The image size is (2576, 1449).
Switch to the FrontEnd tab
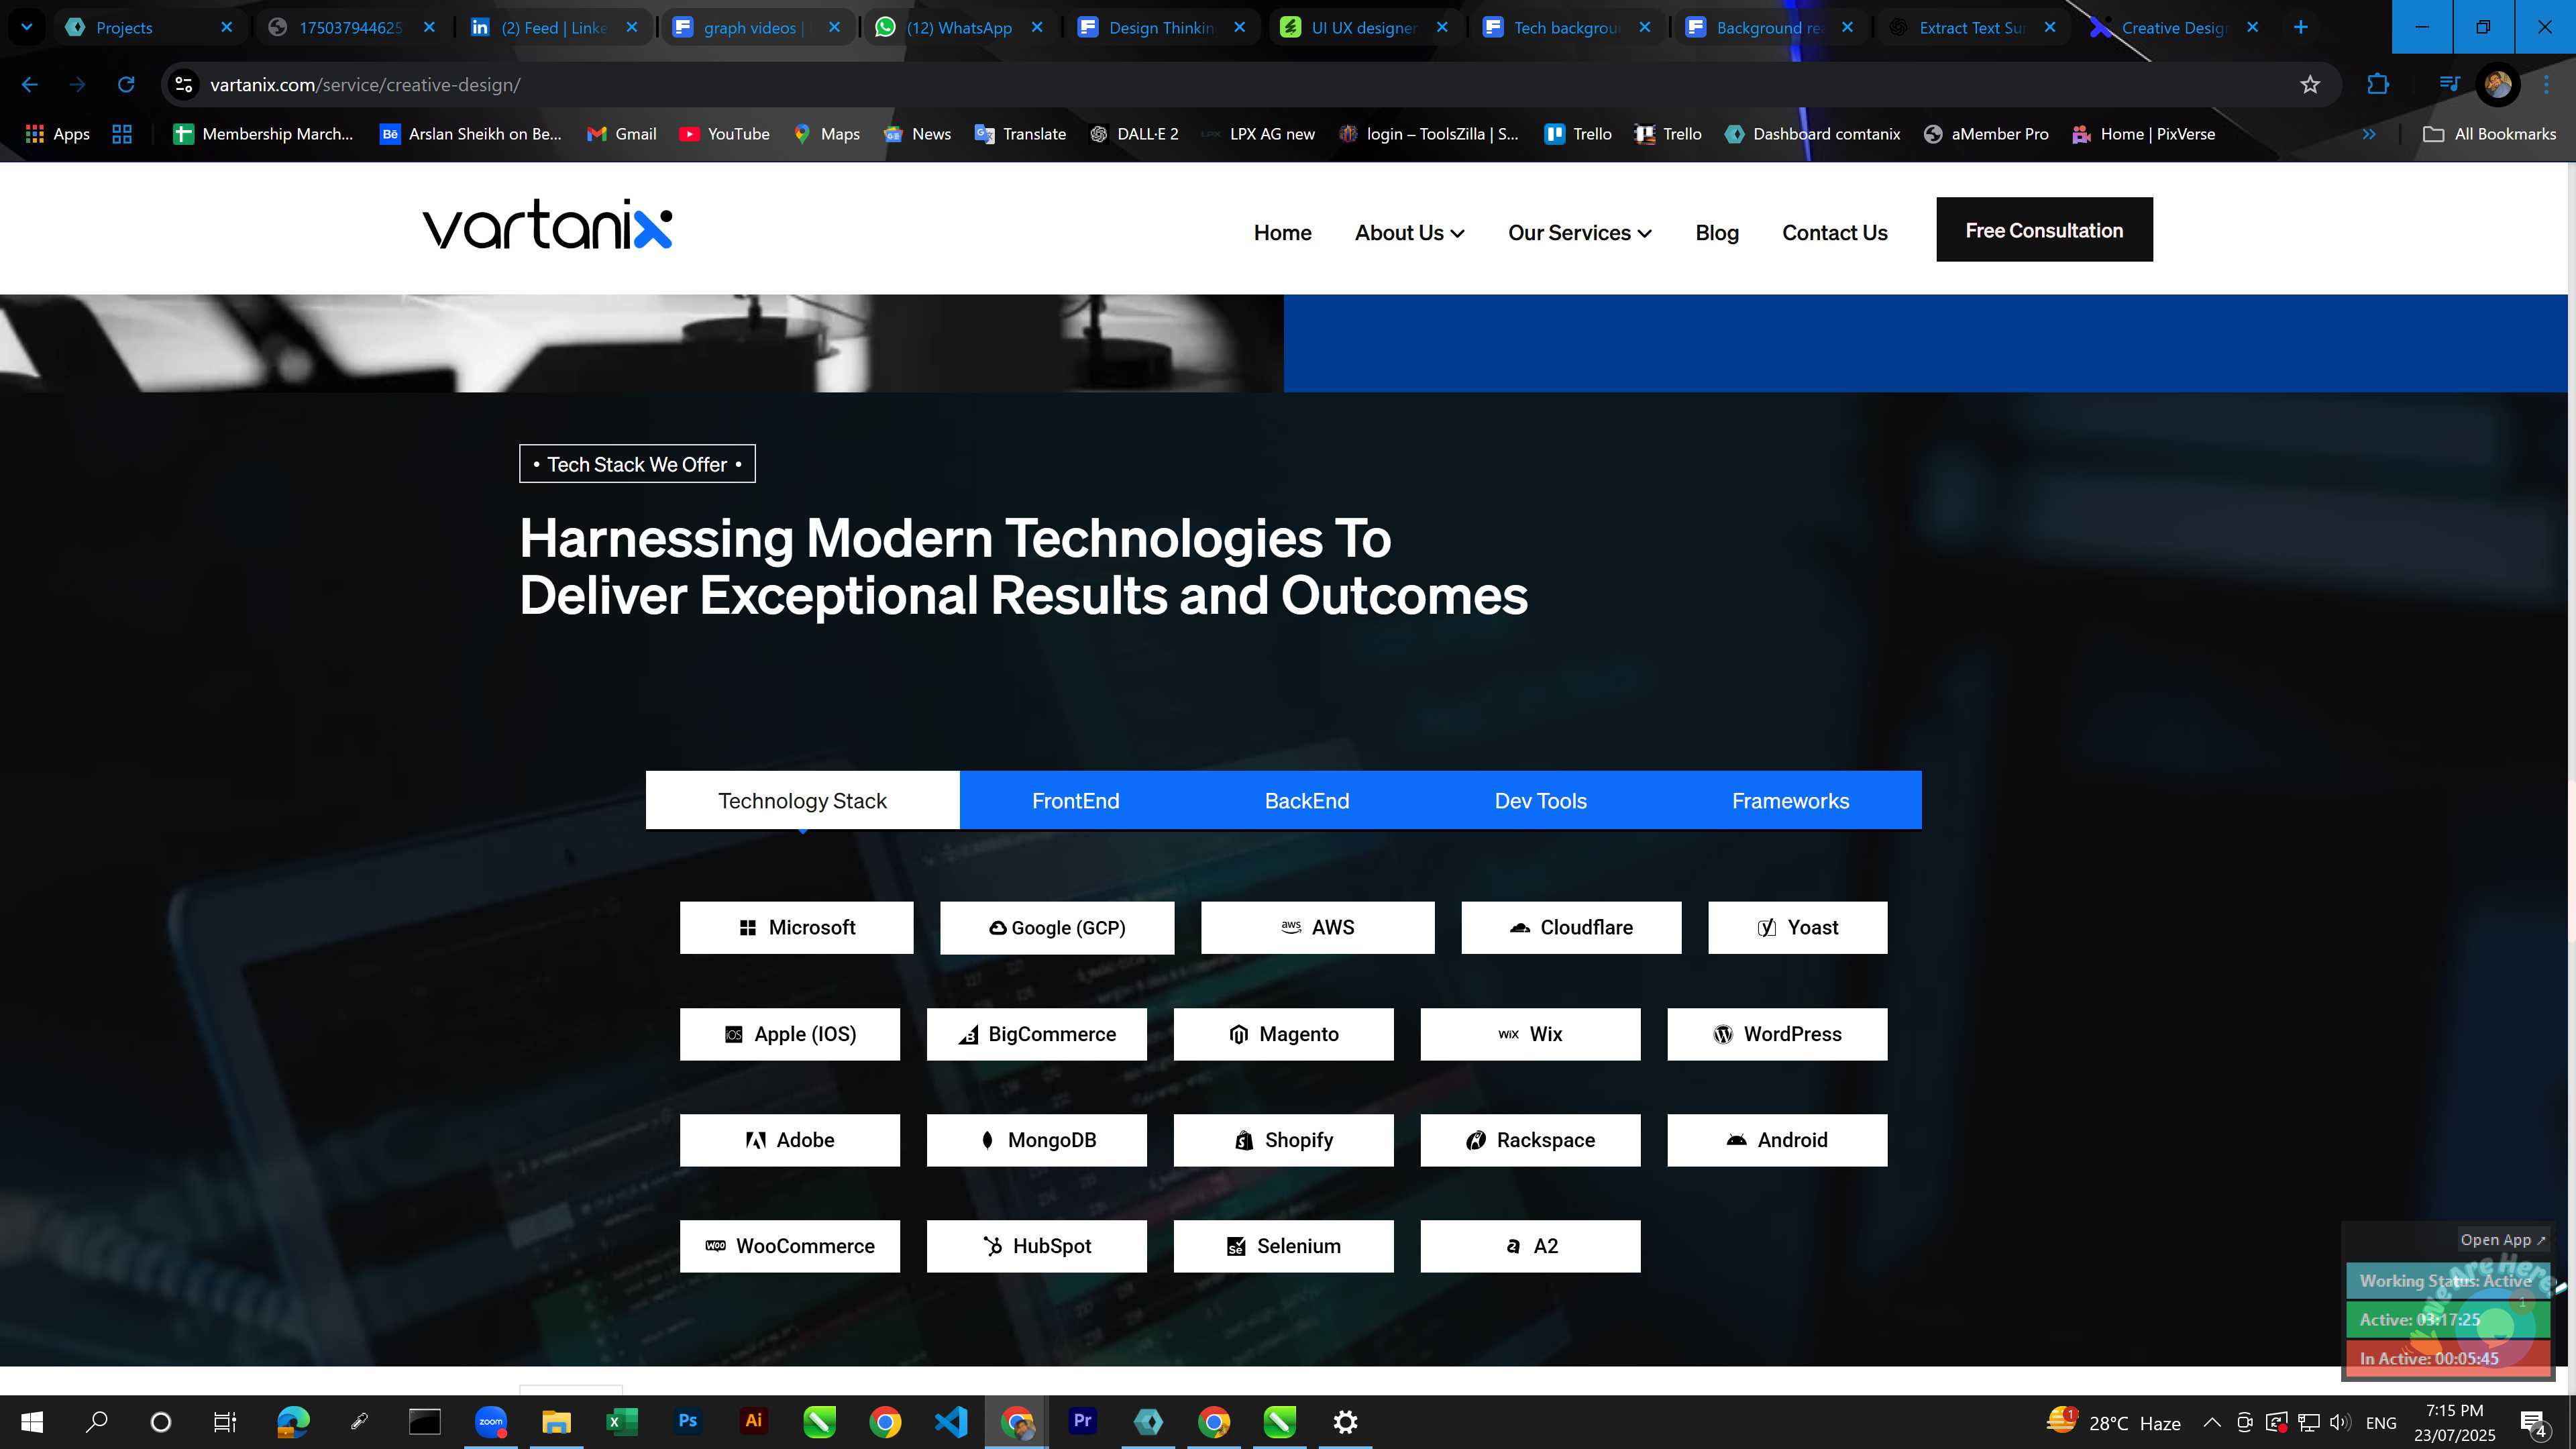click(x=1075, y=801)
